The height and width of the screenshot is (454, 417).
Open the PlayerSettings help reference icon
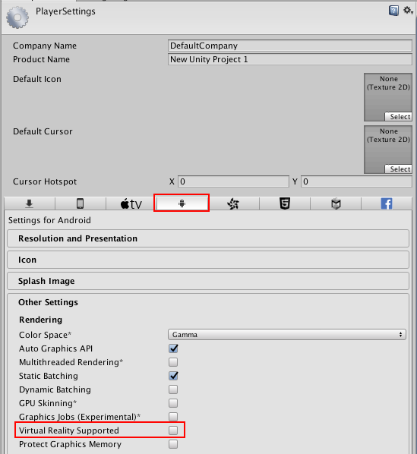coord(393,11)
